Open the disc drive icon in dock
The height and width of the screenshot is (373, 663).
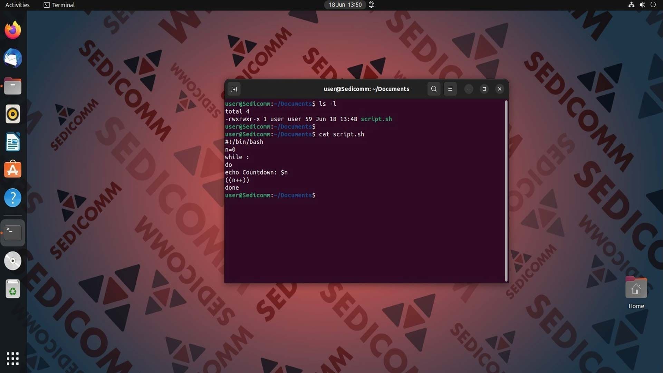point(13,261)
